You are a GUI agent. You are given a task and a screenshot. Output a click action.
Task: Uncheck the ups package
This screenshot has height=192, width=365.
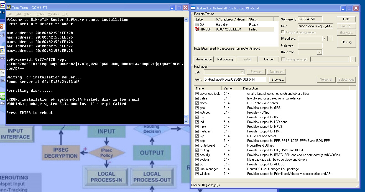197,164
